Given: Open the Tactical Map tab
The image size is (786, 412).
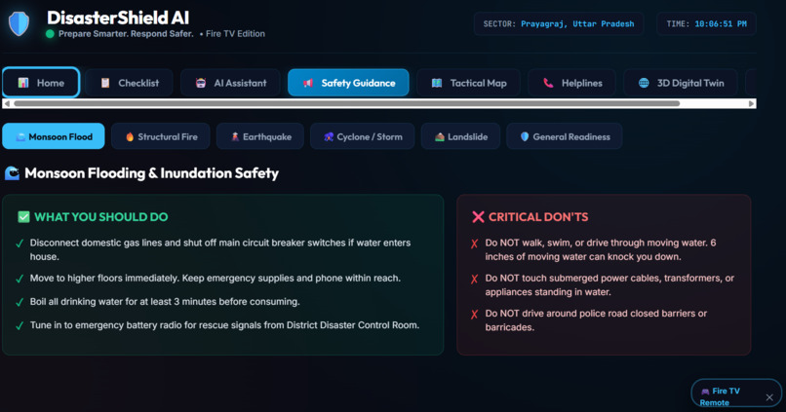Looking at the screenshot, I should click(469, 83).
